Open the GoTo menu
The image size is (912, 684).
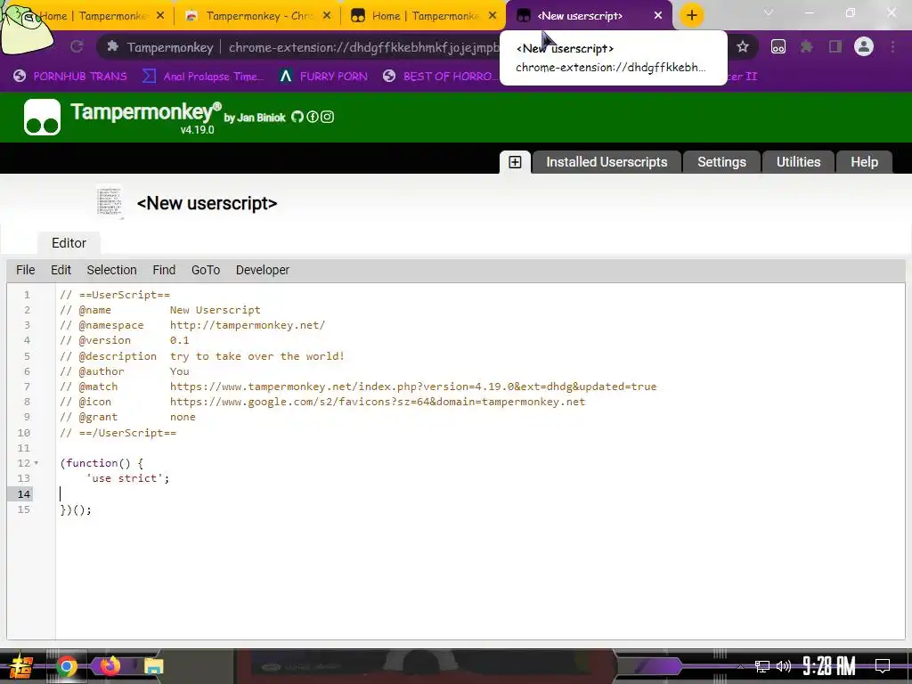(x=206, y=270)
